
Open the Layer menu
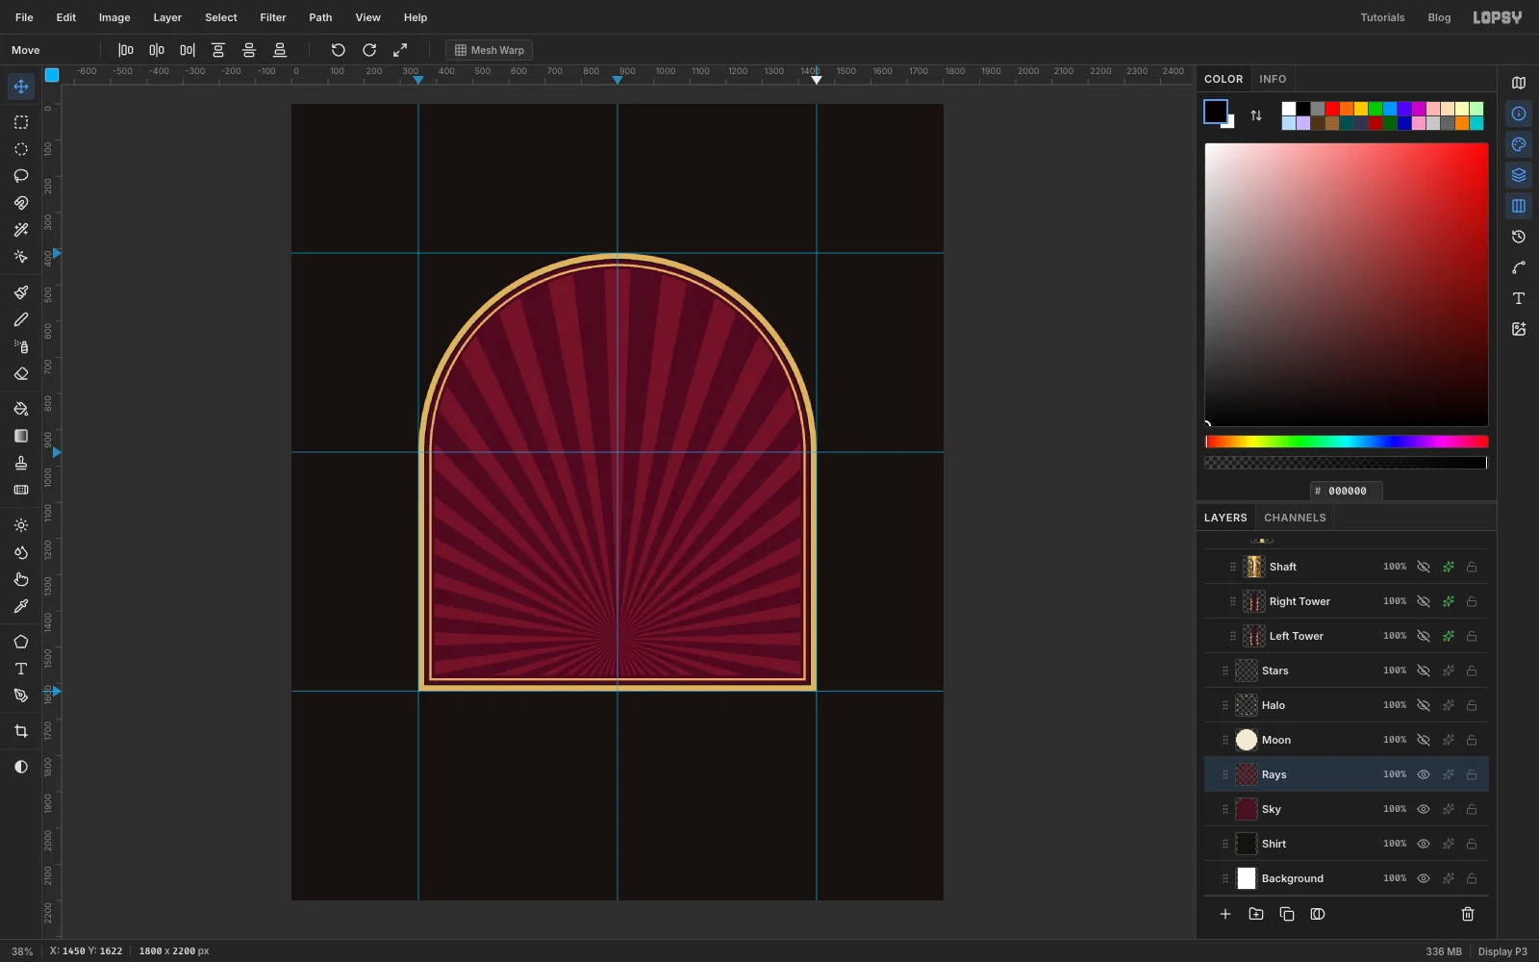167,17
